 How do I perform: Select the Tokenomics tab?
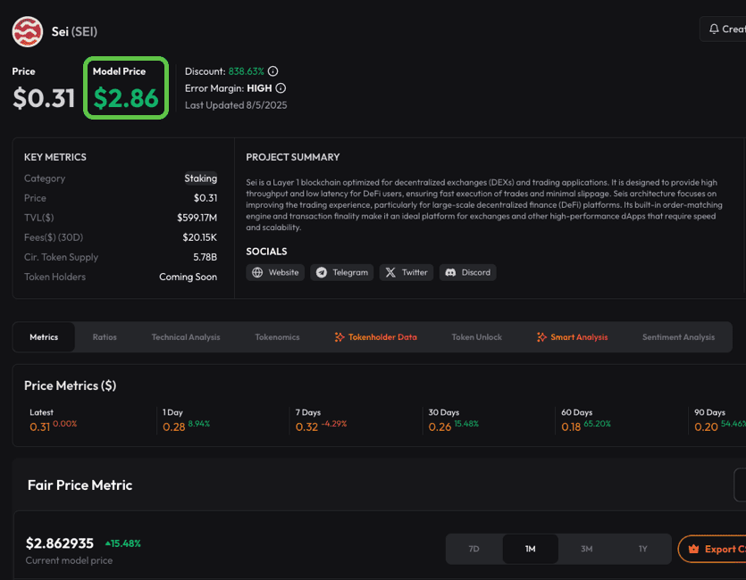pos(277,337)
